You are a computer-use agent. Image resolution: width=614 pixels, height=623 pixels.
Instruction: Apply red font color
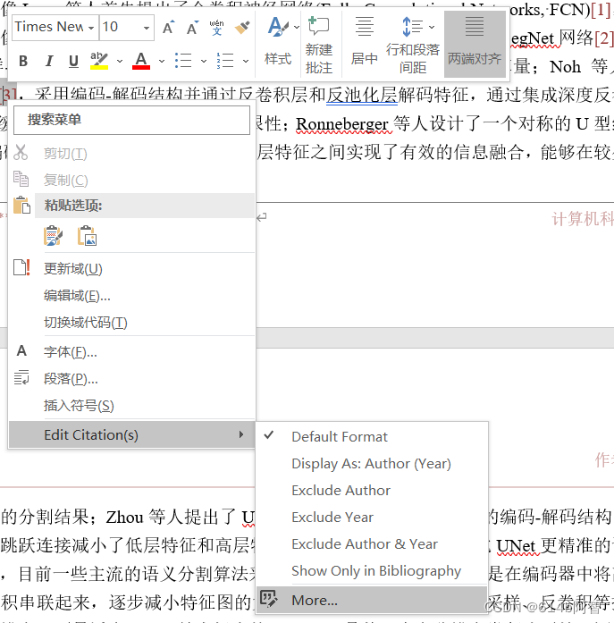coord(141,61)
